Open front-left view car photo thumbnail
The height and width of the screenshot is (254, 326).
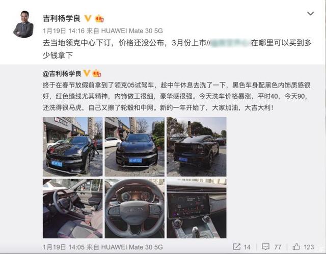(x=72, y=147)
